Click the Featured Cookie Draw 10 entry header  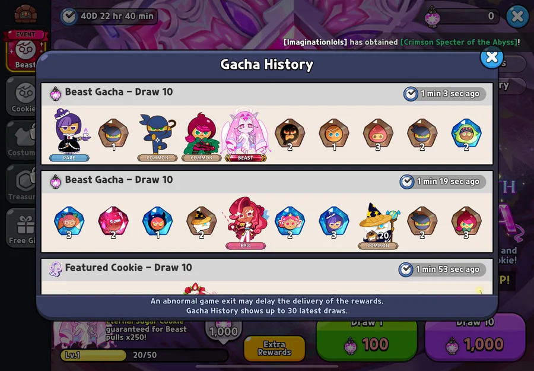[267, 269]
